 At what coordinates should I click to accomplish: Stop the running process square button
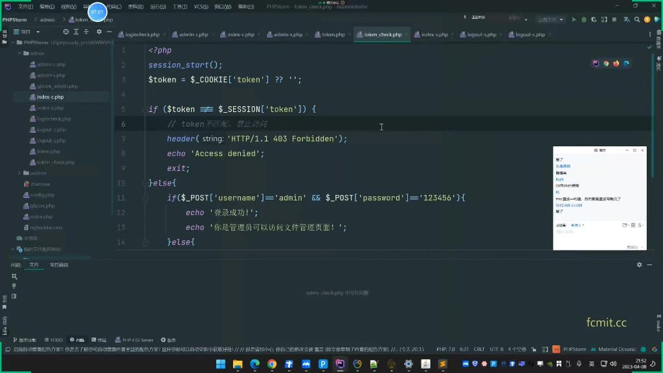pyautogui.click(x=614, y=19)
